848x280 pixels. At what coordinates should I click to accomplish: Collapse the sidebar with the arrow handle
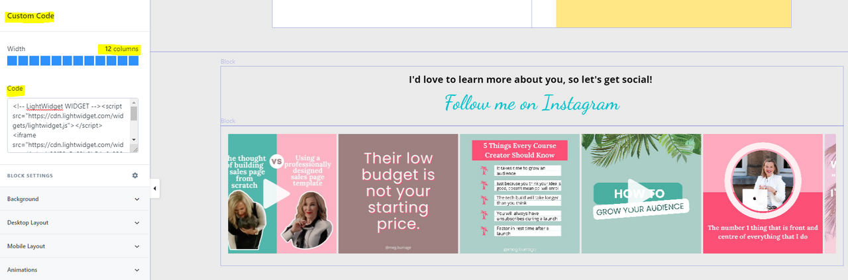(x=154, y=189)
